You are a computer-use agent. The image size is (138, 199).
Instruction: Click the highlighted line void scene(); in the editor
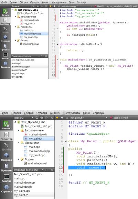(87, 167)
